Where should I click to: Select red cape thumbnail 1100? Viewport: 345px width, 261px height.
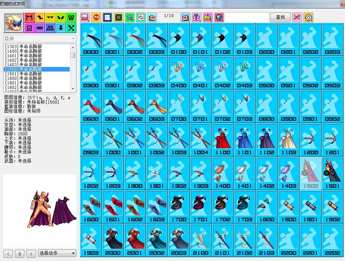pyautogui.click(x=223, y=140)
